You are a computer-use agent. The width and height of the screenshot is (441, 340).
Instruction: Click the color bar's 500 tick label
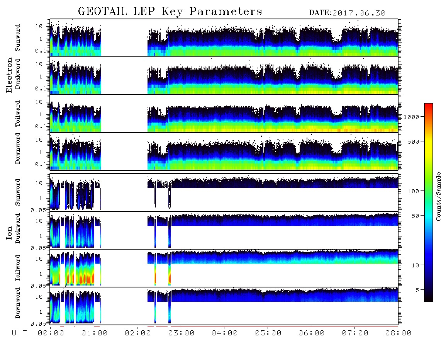click(x=414, y=141)
